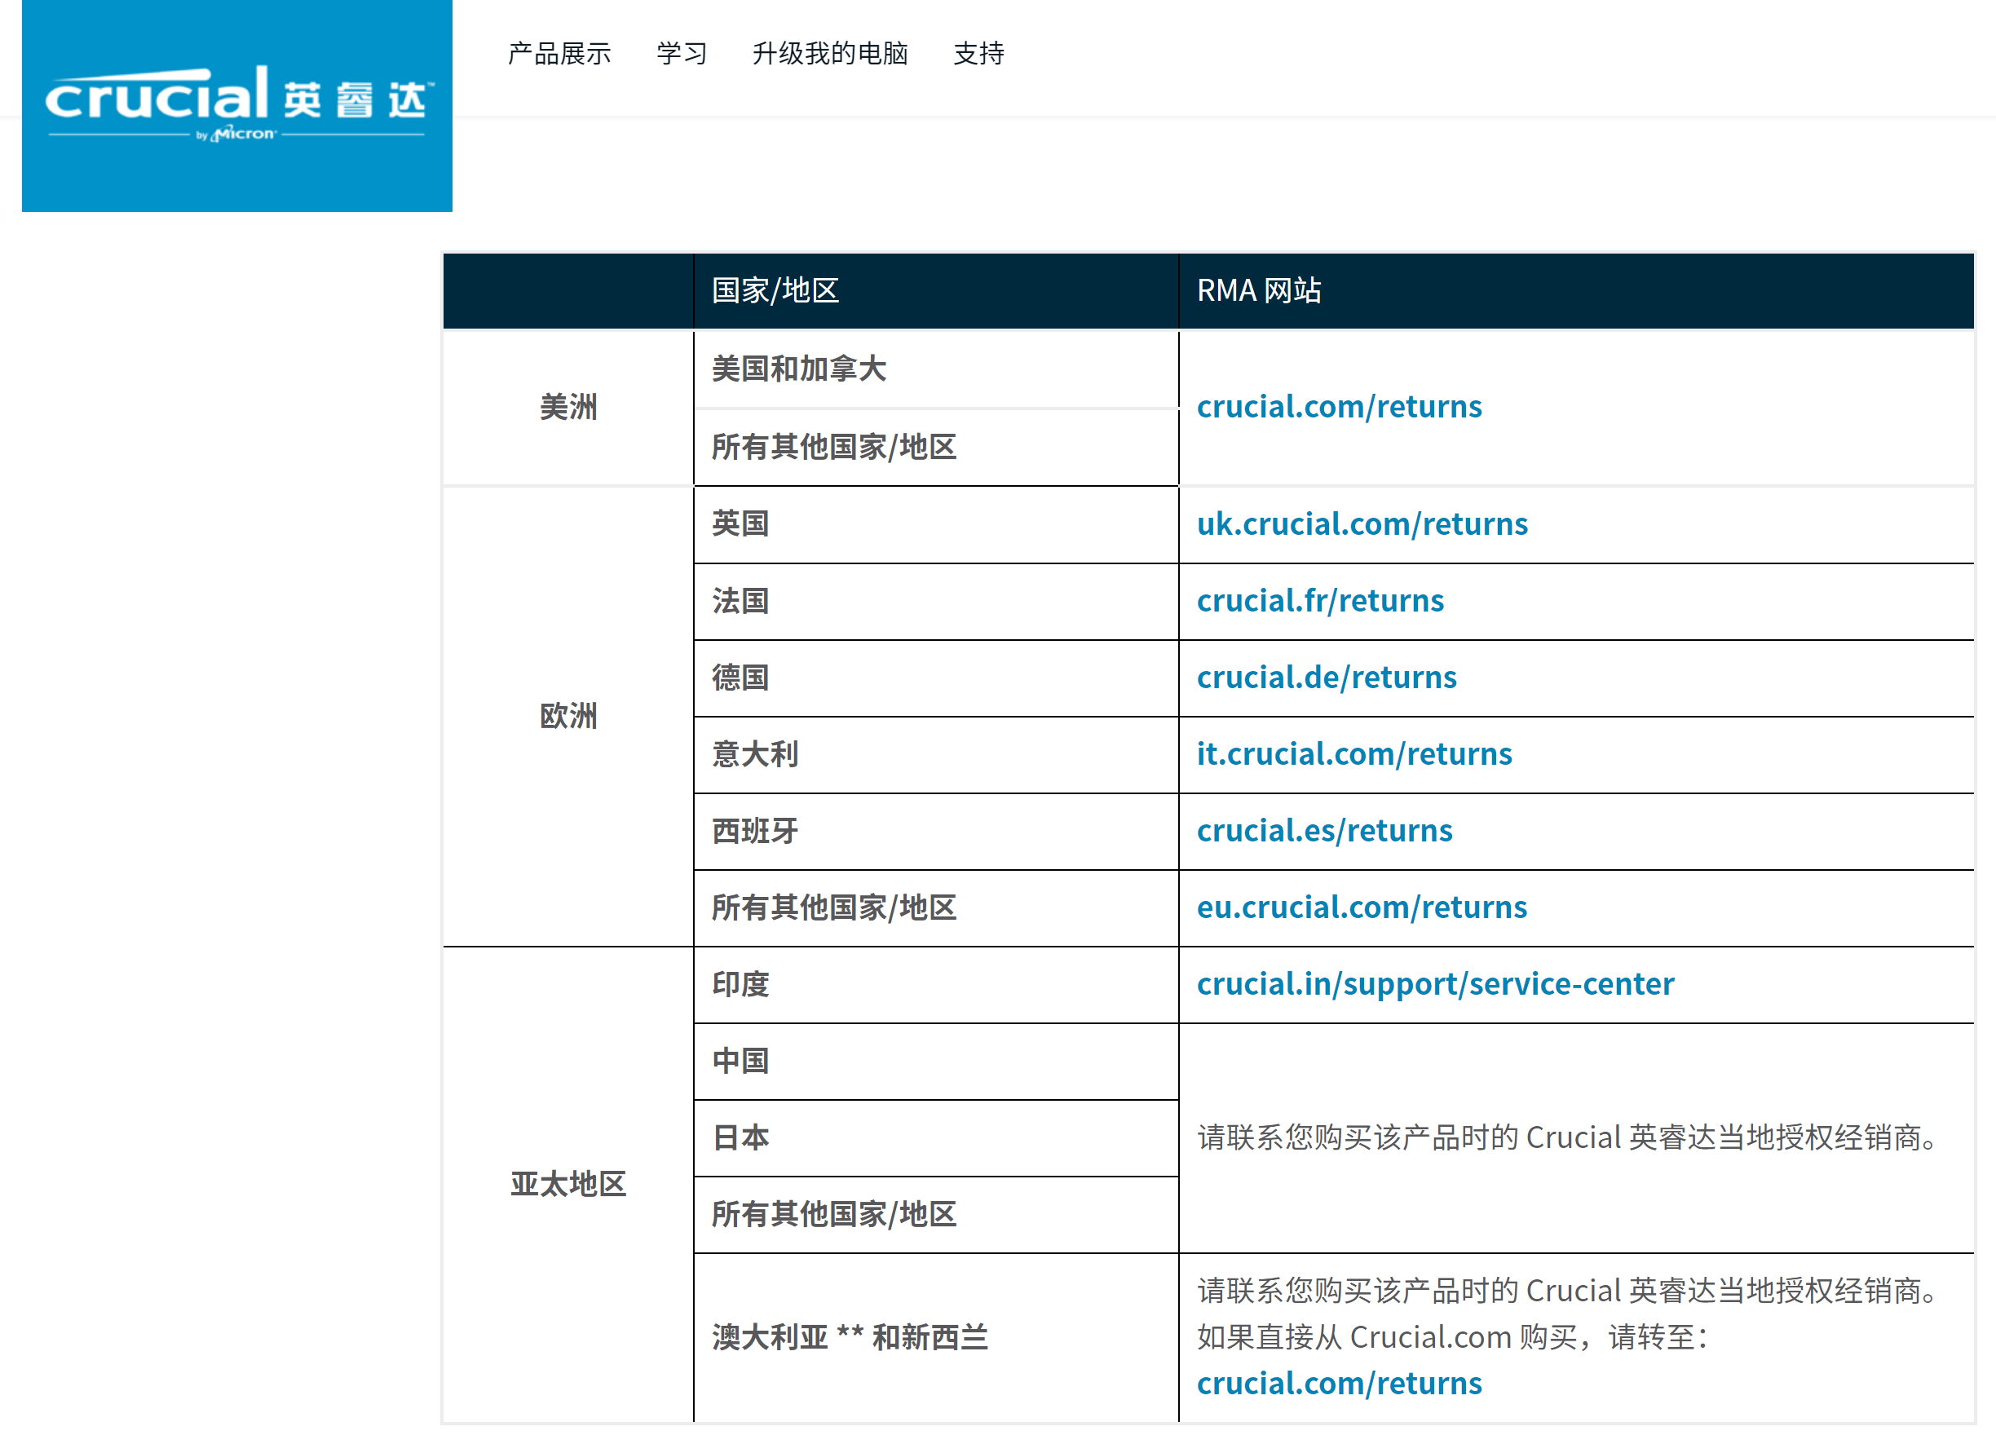
Task: Open the uk.crucial.com/returns link
Action: pos(1362,523)
